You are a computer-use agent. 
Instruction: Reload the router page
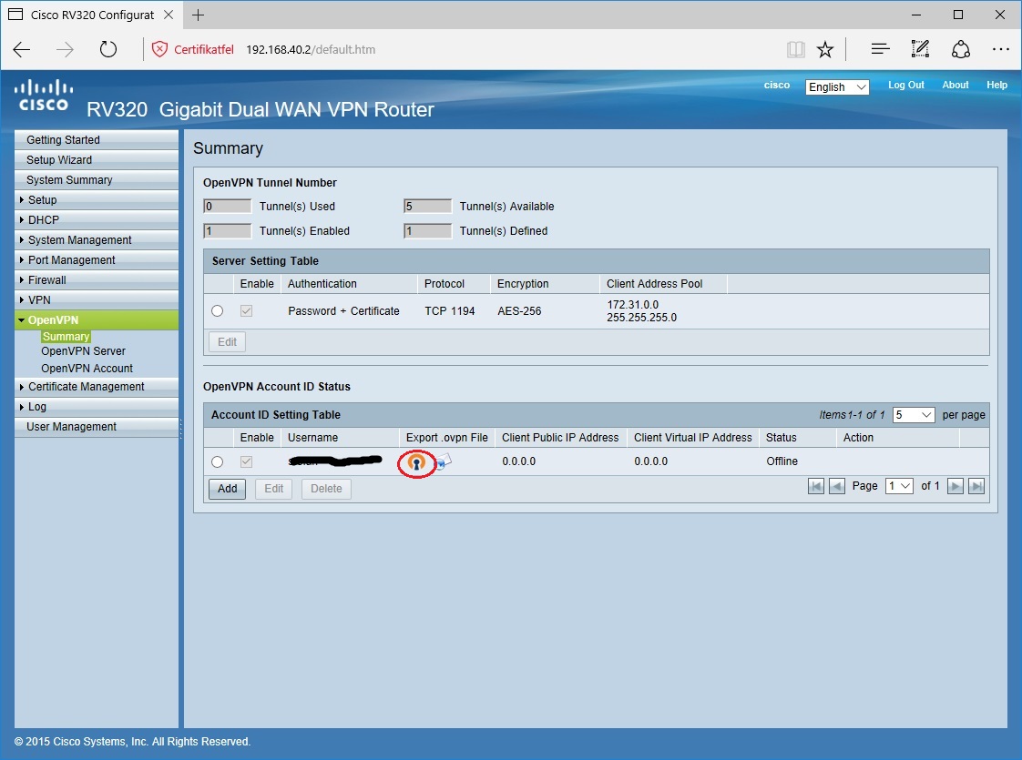coord(108,49)
